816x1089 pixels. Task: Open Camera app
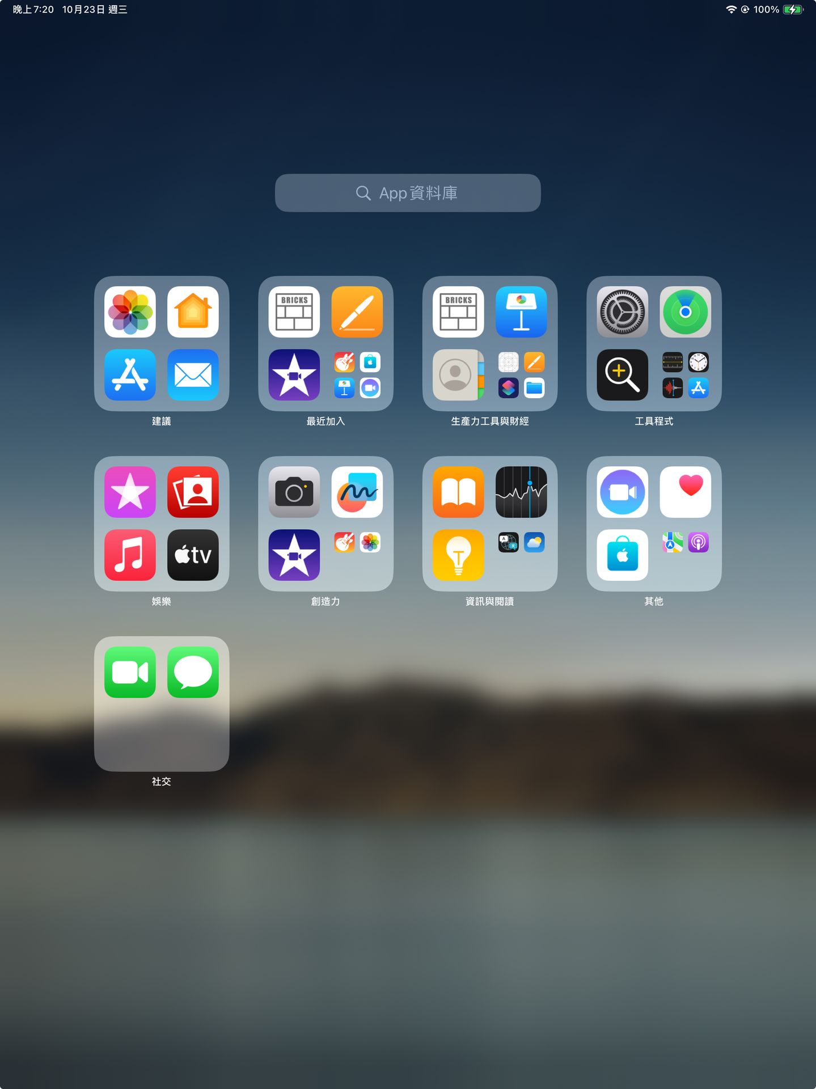click(294, 492)
